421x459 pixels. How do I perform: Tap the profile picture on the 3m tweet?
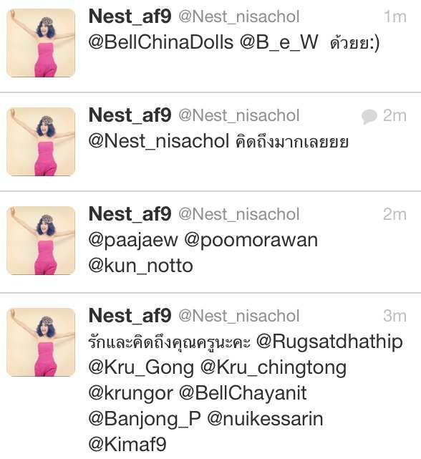click(x=41, y=342)
